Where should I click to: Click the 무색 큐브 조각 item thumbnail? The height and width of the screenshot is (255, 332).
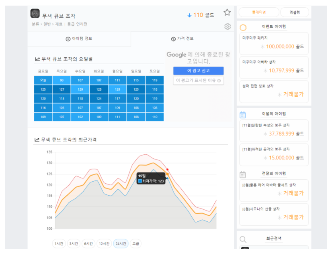point(35,14)
